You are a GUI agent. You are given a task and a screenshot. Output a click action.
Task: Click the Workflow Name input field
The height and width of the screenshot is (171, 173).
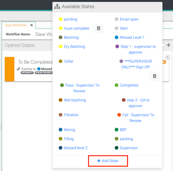point(44,34)
